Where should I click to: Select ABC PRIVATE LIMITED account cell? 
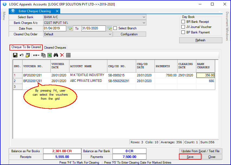[88, 81]
